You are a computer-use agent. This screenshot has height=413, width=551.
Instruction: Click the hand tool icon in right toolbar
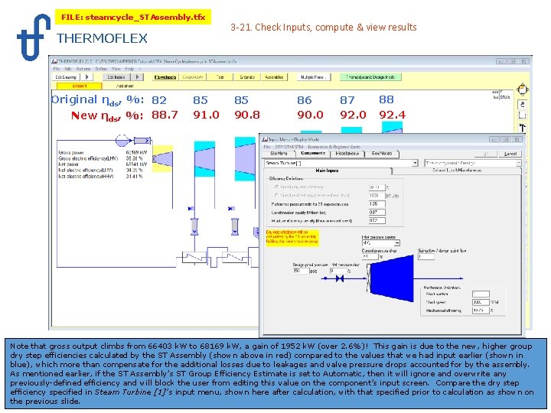(x=523, y=104)
